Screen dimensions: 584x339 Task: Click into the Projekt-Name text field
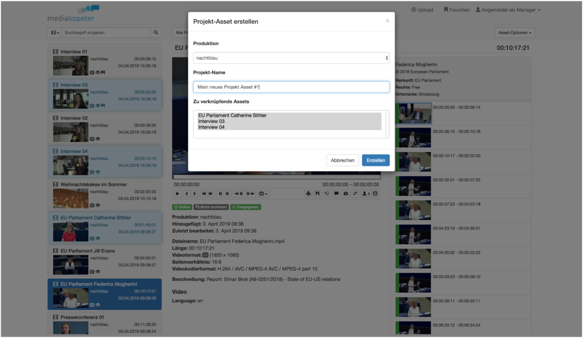(x=291, y=87)
